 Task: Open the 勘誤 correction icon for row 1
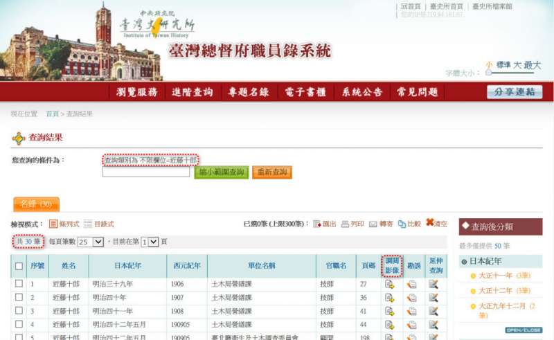(x=411, y=284)
